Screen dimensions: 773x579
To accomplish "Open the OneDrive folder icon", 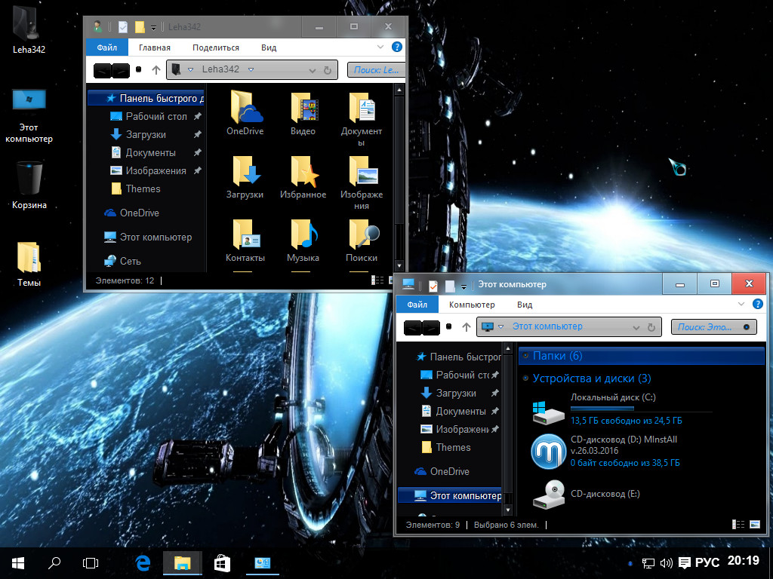I will (x=245, y=108).
